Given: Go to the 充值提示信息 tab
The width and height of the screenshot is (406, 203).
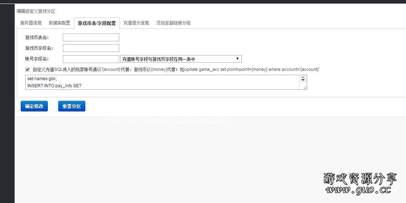Looking at the screenshot, I should (x=136, y=23).
